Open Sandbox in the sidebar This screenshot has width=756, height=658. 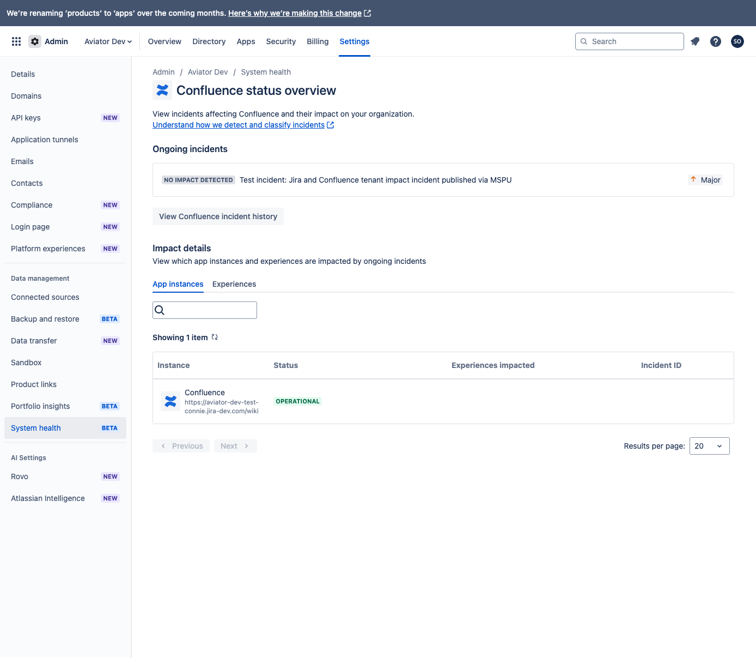(x=65, y=363)
